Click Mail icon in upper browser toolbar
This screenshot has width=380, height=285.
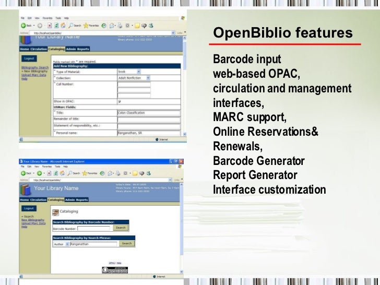coord(112,26)
